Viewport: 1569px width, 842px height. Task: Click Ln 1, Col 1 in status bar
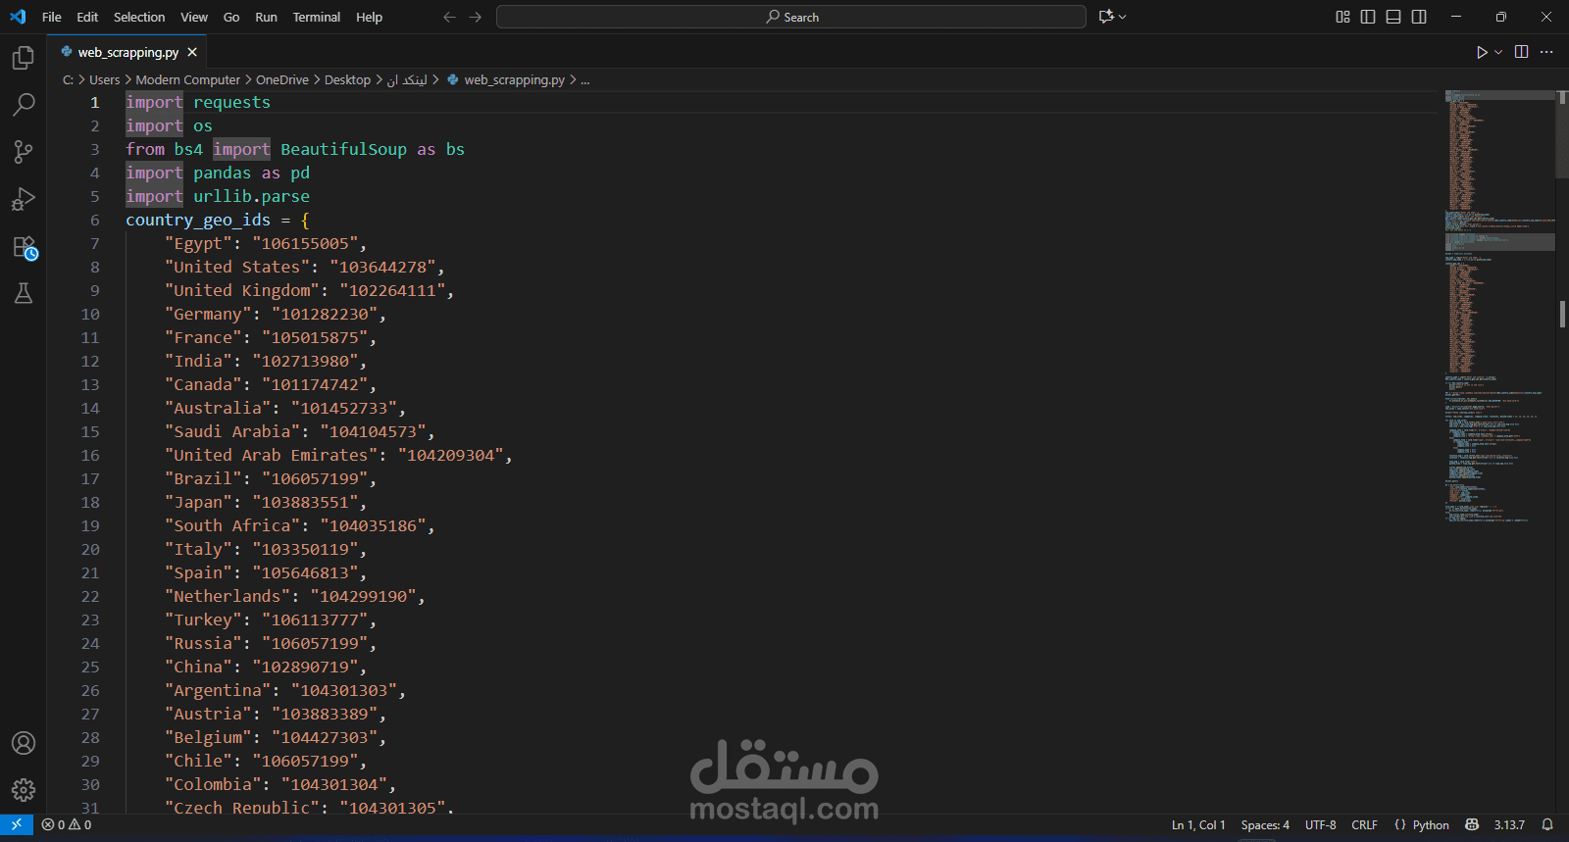[x=1198, y=824]
